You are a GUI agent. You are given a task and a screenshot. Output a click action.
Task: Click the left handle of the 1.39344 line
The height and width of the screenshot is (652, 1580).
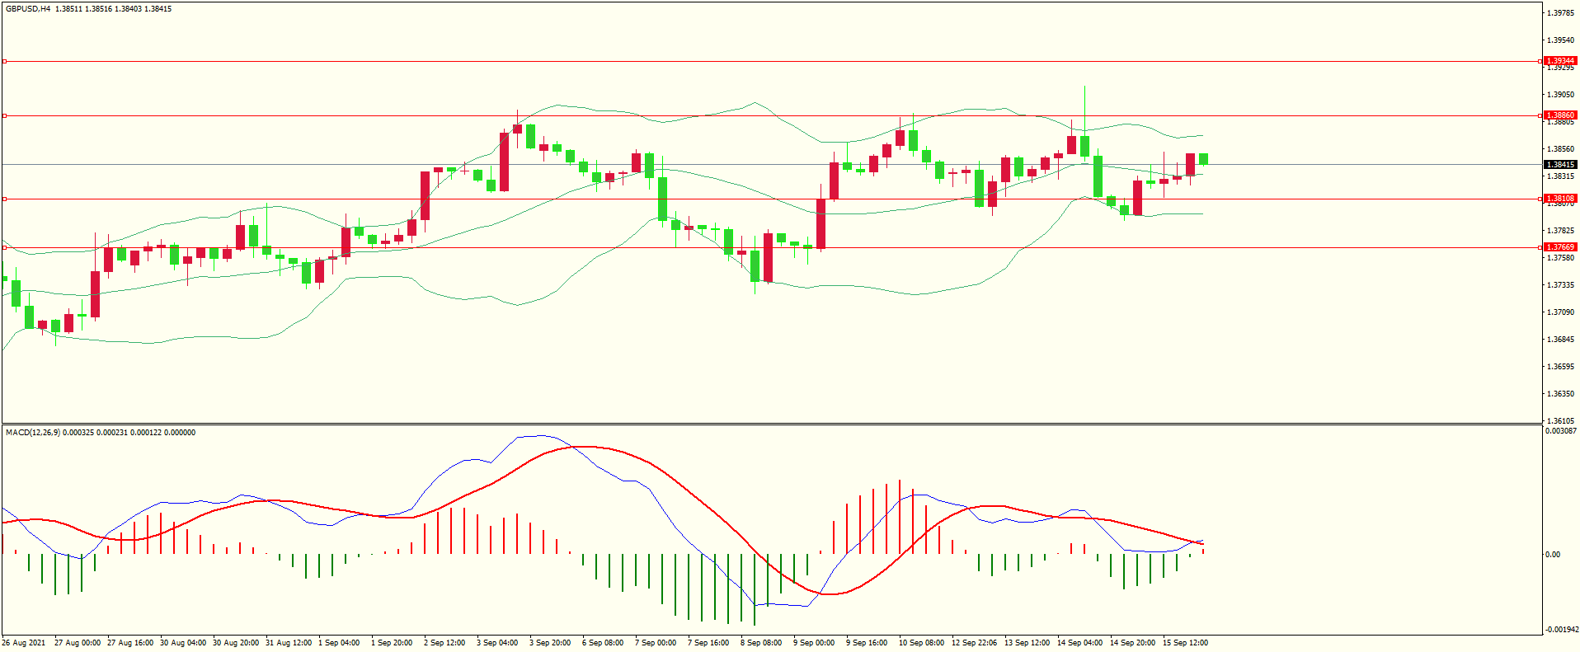point(4,61)
